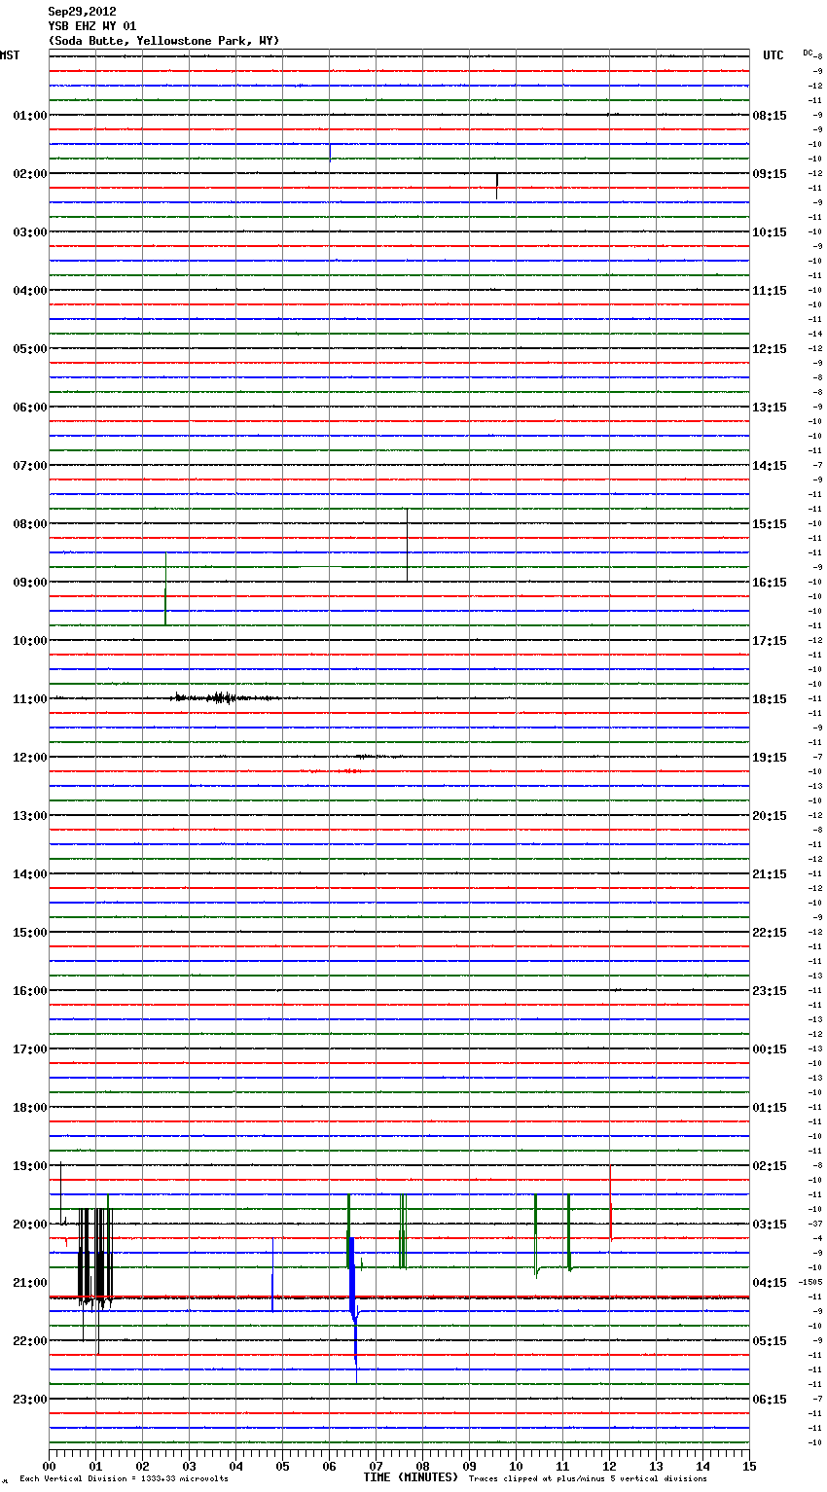Image resolution: width=827 pixels, height=1492 pixels.
Task: Click the 'TIME (MINUTES)' axis title
Action: [x=411, y=1477]
